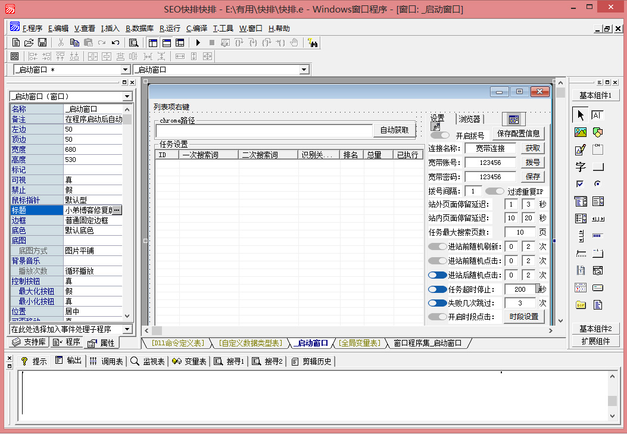Enable the 开启时段点击 switch
The image size is (627, 434).
tap(438, 317)
